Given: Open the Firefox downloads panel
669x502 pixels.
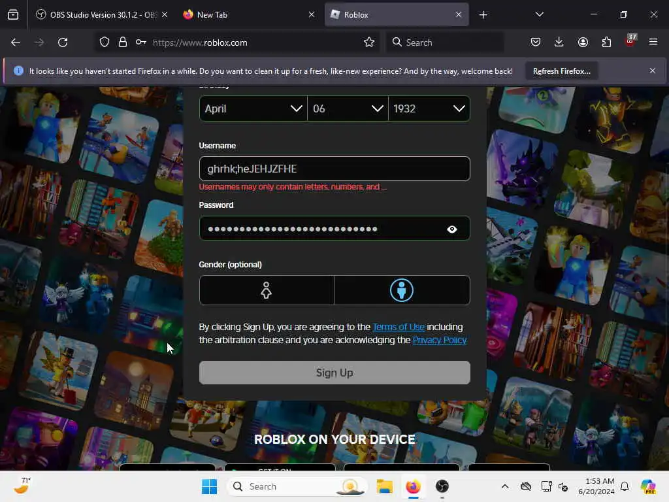Looking at the screenshot, I should coord(559,42).
